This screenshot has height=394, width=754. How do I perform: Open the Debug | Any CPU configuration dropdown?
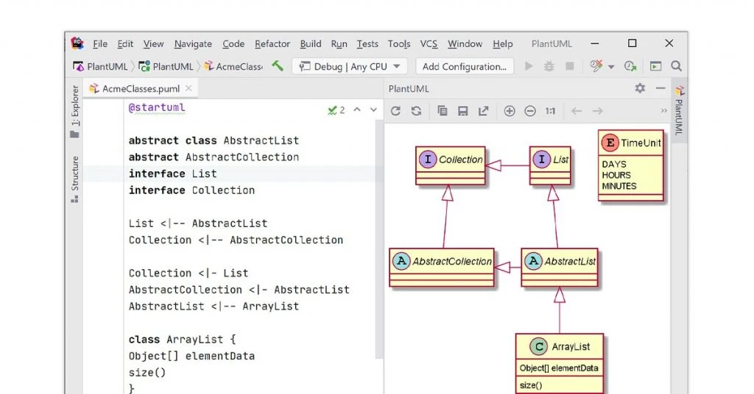click(350, 66)
